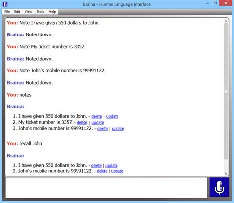Viewport: 234px width, 203px height.
Task: Delete the ticket number 3357 note
Action: click(x=82, y=123)
